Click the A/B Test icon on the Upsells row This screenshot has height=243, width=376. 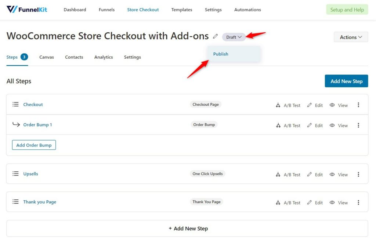click(278, 174)
